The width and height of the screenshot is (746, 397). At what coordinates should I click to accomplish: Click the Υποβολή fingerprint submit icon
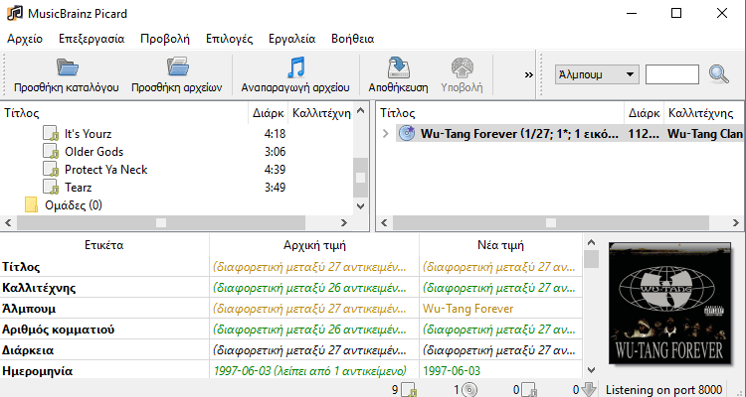click(462, 67)
